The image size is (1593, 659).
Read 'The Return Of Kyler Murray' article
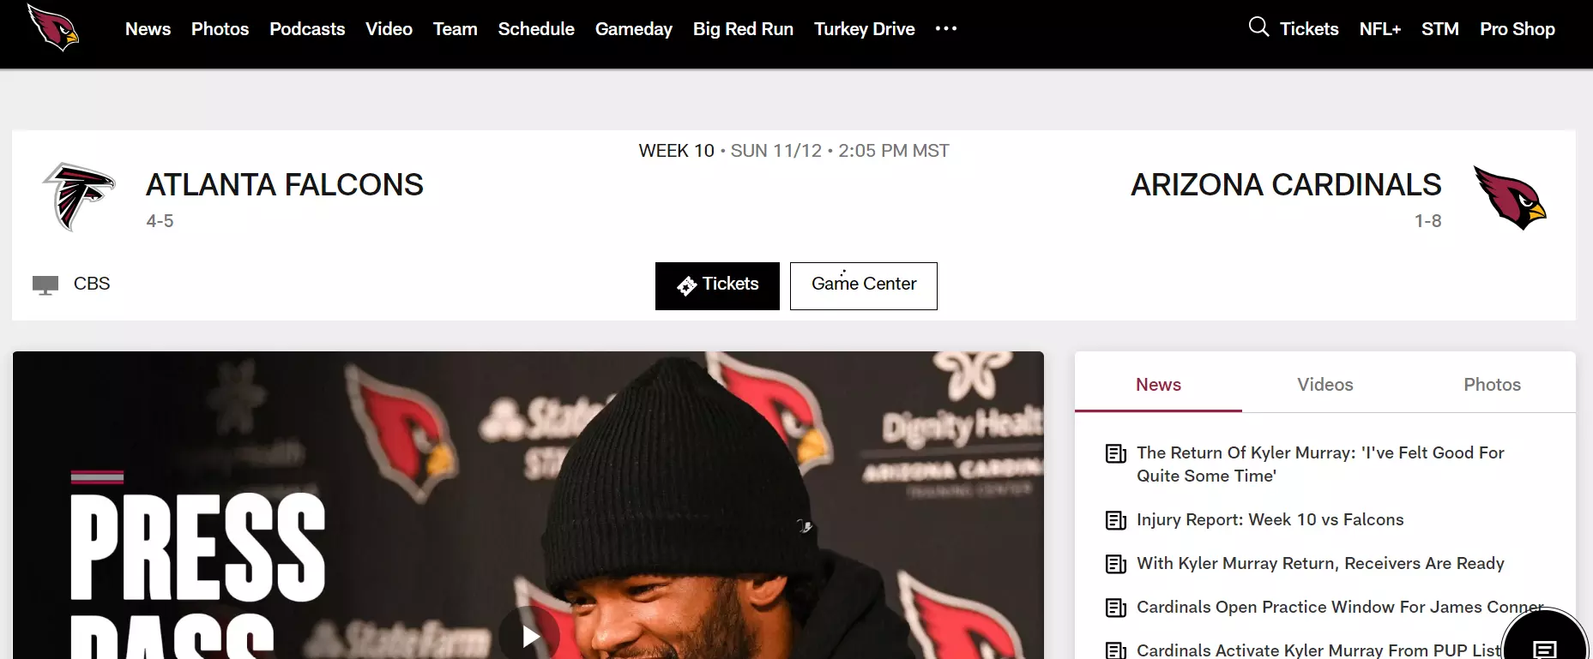click(x=1320, y=464)
